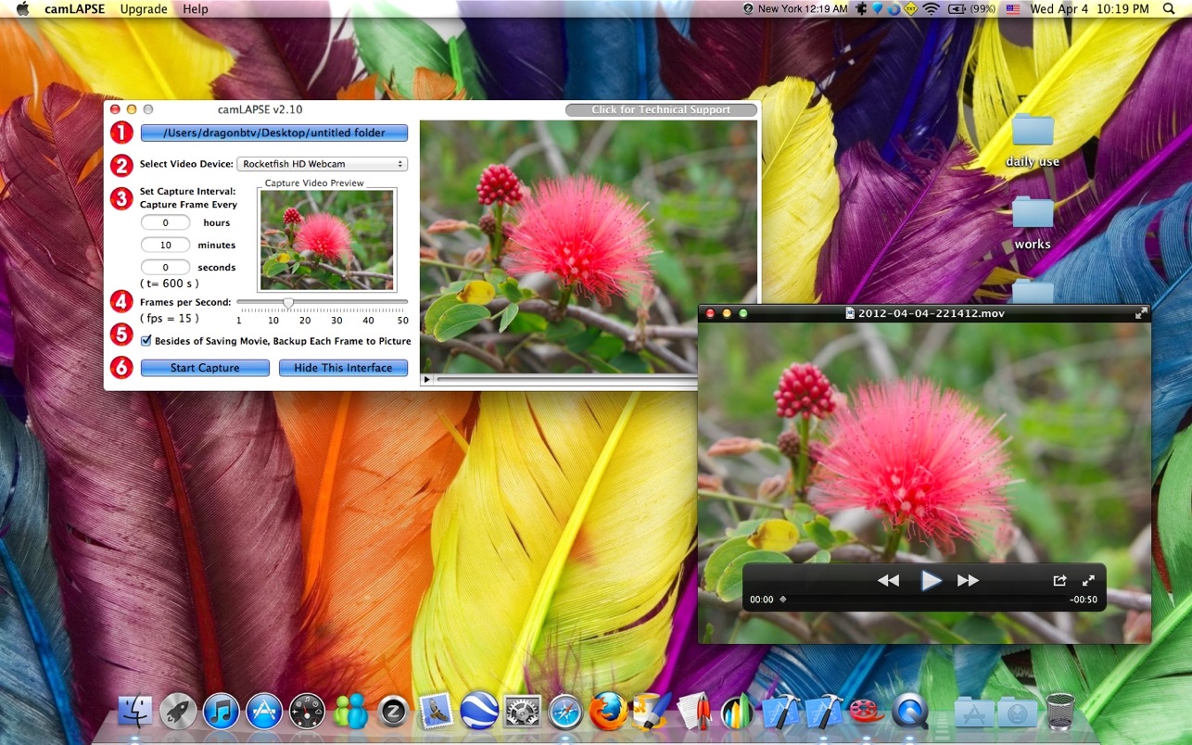The height and width of the screenshot is (745, 1192).
Task: Click the save folder path button
Action: [274, 133]
